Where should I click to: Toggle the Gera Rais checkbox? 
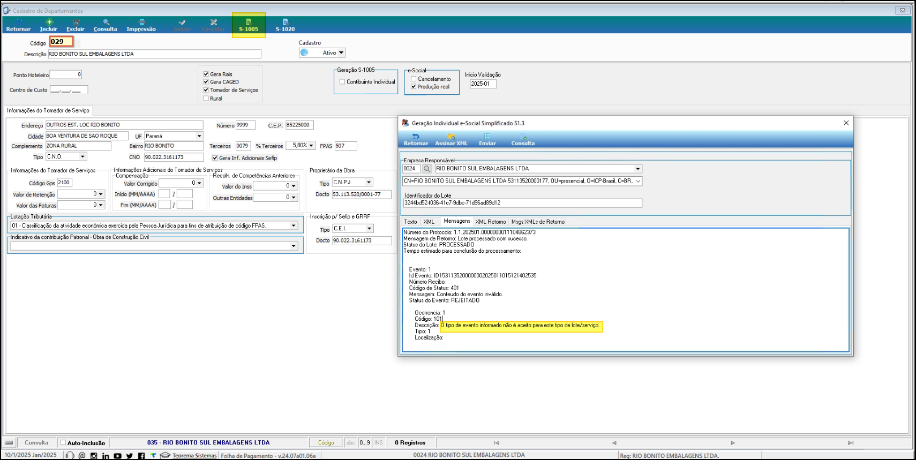(x=206, y=74)
